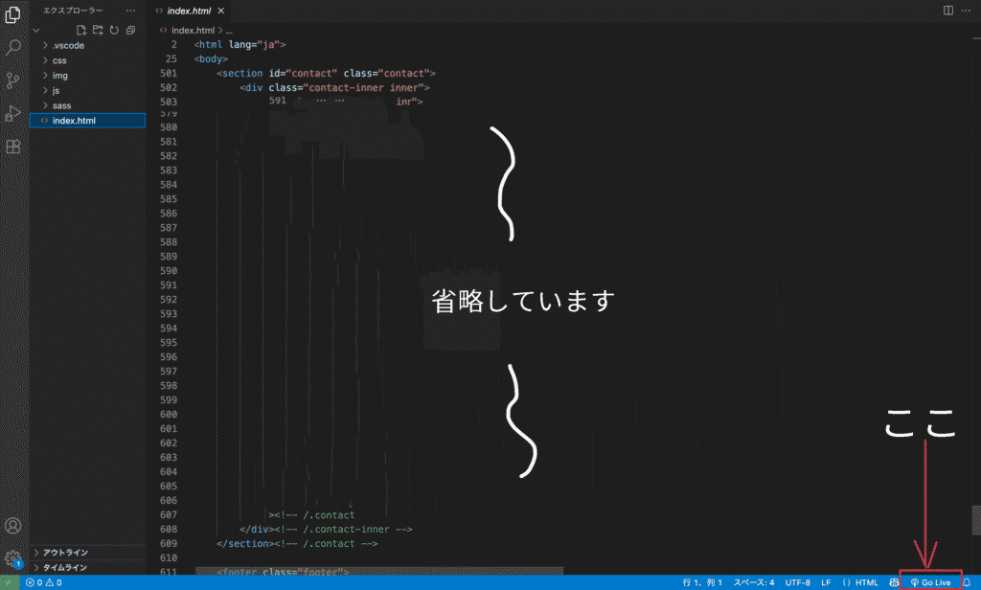Open the Run and Debug view
Viewport: 981px width, 590px height.
point(13,113)
